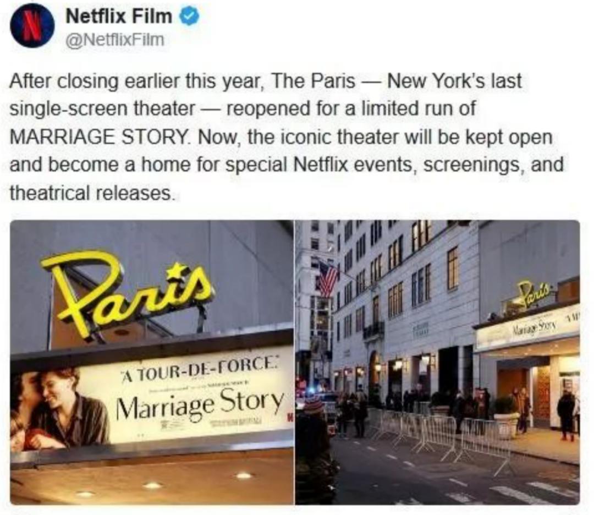Click the 'theatrical releases.' tweet line
594x515 pixels.
(x=92, y=193)
